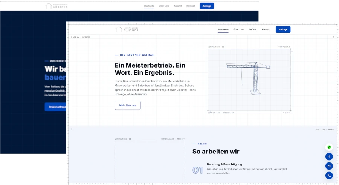The image size is (339, 185).
Task: Click the Anfrage button in back page header
Action: (x=207, y=6)
